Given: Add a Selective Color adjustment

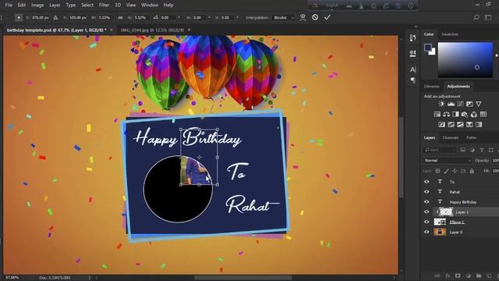Looking at the screenshot, I should pyautogui.click(x=469, y=125).
